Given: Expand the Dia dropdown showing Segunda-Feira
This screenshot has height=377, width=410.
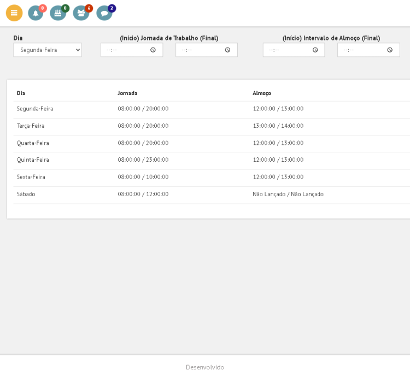Looking at the screenshot, I should click(48, 50).
